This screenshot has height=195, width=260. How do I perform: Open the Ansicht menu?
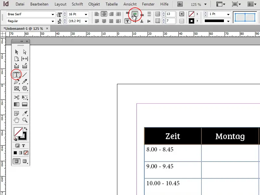click(x=130, y=4)
